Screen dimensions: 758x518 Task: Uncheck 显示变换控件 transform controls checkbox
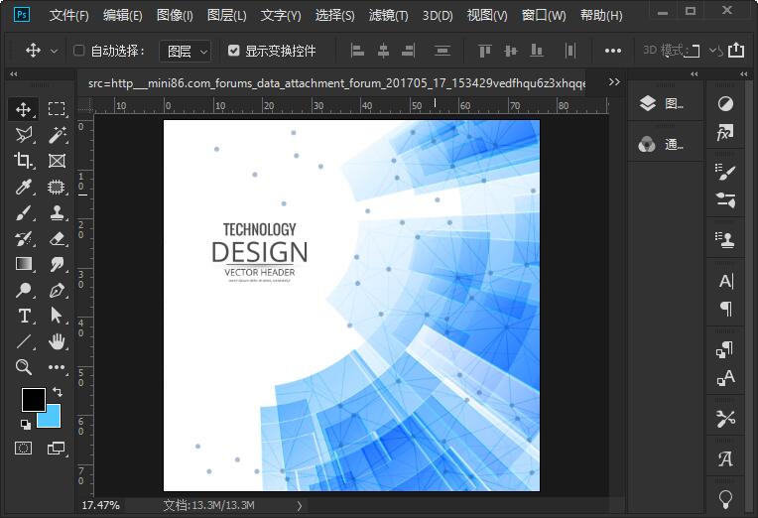[234, 51]
